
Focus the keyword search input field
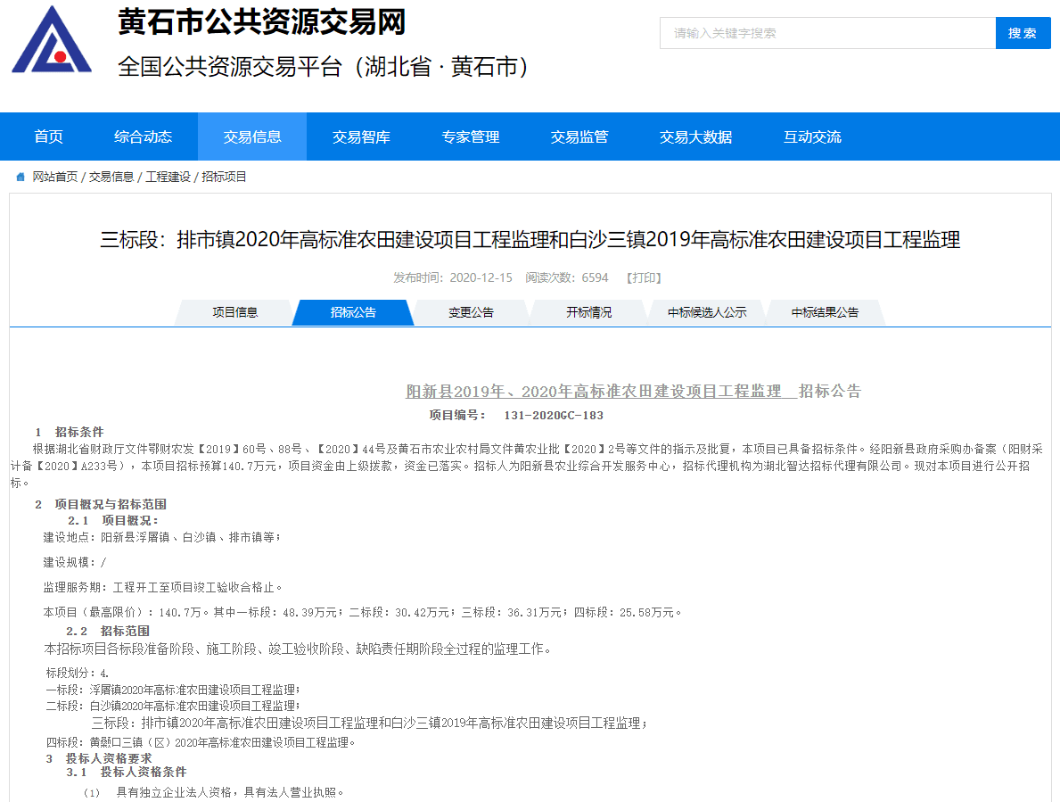point(827,33)
